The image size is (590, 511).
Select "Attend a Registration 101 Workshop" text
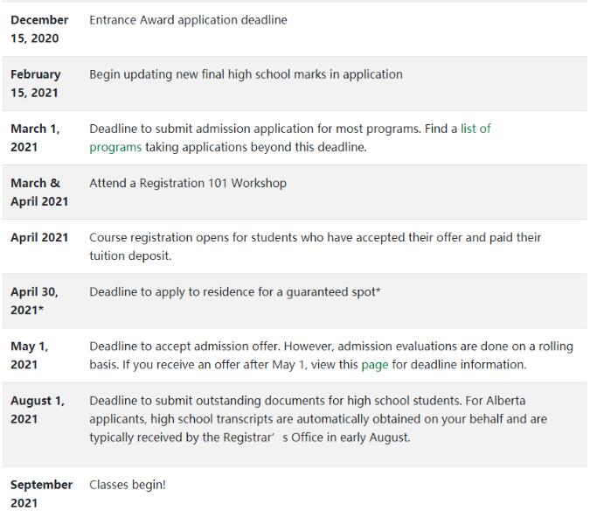pyautogui.click(x=188, y=184)
